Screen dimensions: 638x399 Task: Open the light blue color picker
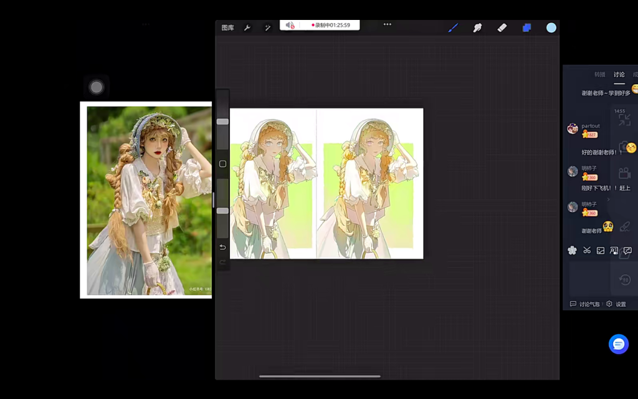(551, 27)
